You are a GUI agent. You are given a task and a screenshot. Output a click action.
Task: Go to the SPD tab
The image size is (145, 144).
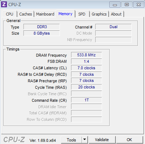pos(82,14)
